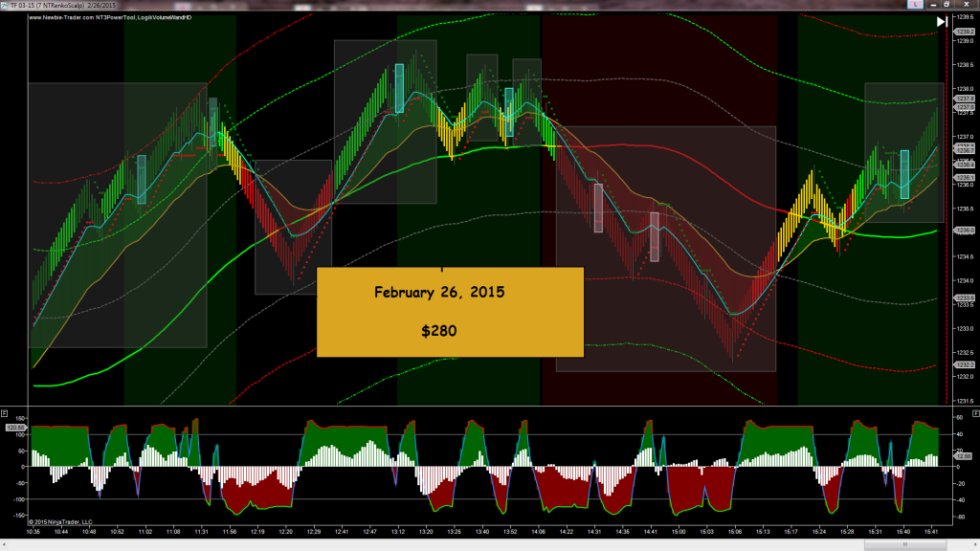Click the 11:56 time axis label
This screenshot has height=551, width=980.
tap(230, 532)
